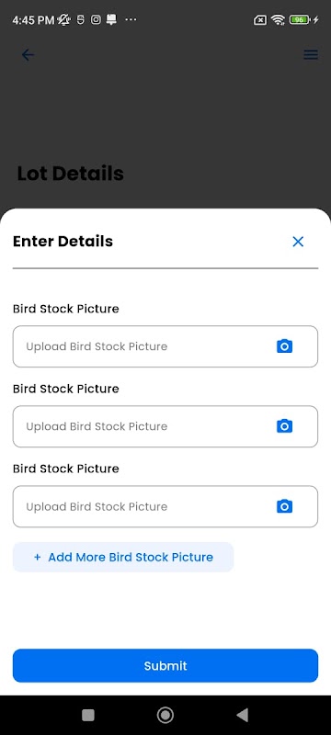This screenshot has height=735, width=331.
Task: Tap Instagram notification icon in status bar
Action: pyautogui.click(x=96, y=19)
